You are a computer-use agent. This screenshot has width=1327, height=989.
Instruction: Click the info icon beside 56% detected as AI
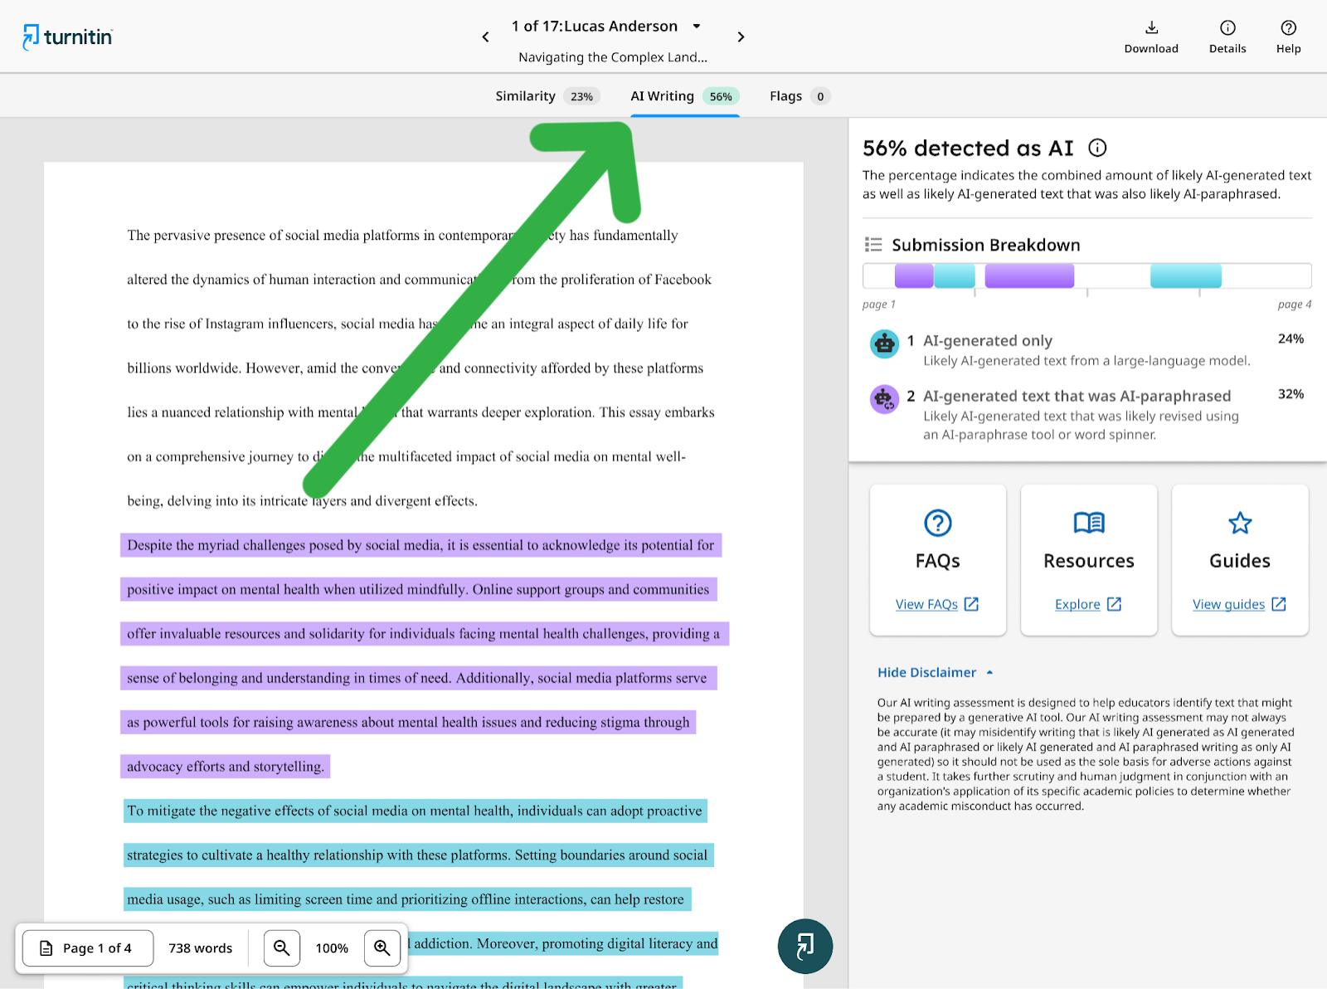coord(1097,149)
